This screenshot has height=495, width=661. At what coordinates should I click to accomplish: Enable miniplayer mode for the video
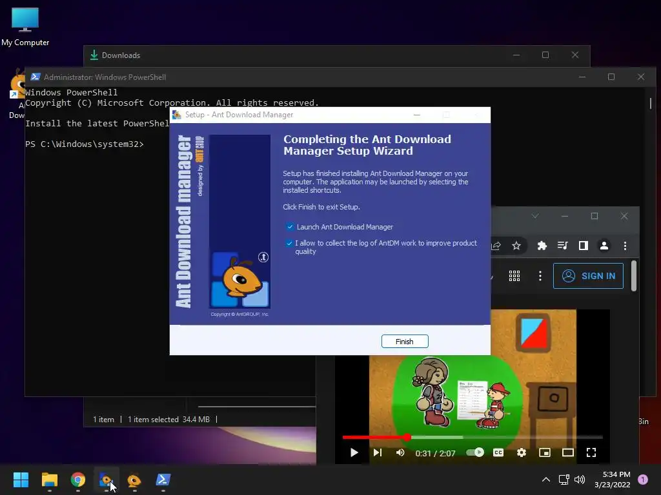(545, 452)
